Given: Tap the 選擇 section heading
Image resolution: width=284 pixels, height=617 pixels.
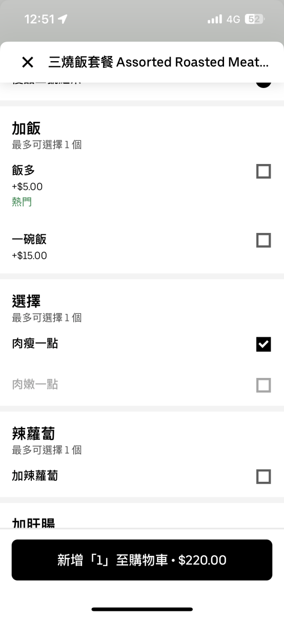Looking at the screenshot, I should pos(26,301).
